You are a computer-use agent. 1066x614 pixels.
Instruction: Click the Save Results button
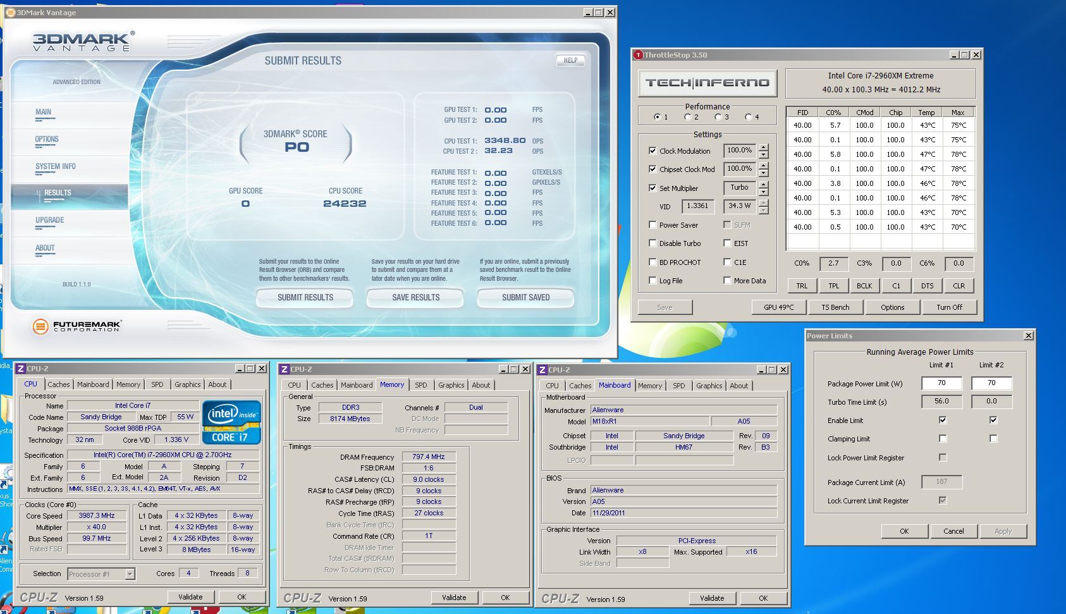point(415,297)
